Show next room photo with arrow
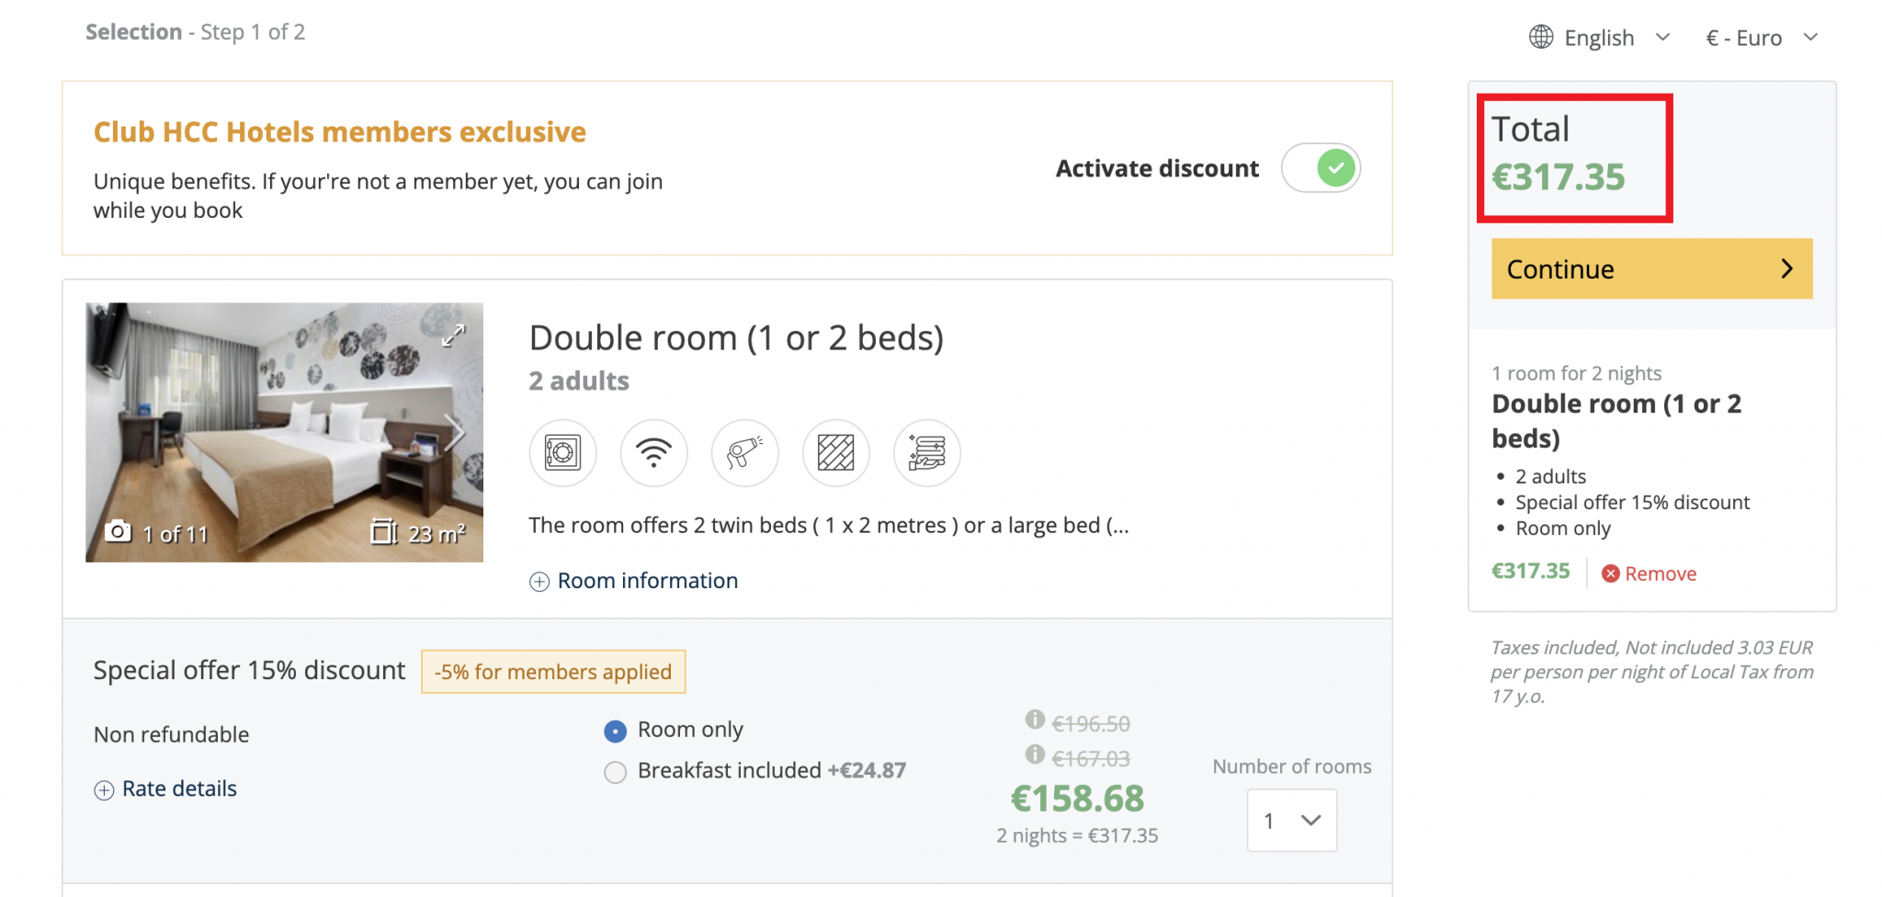This screenshot has height=897, width=1882. tap(454, 432)
